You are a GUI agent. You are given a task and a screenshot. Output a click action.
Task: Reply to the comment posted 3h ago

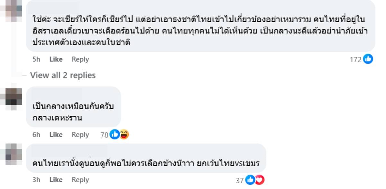(80, 180)
